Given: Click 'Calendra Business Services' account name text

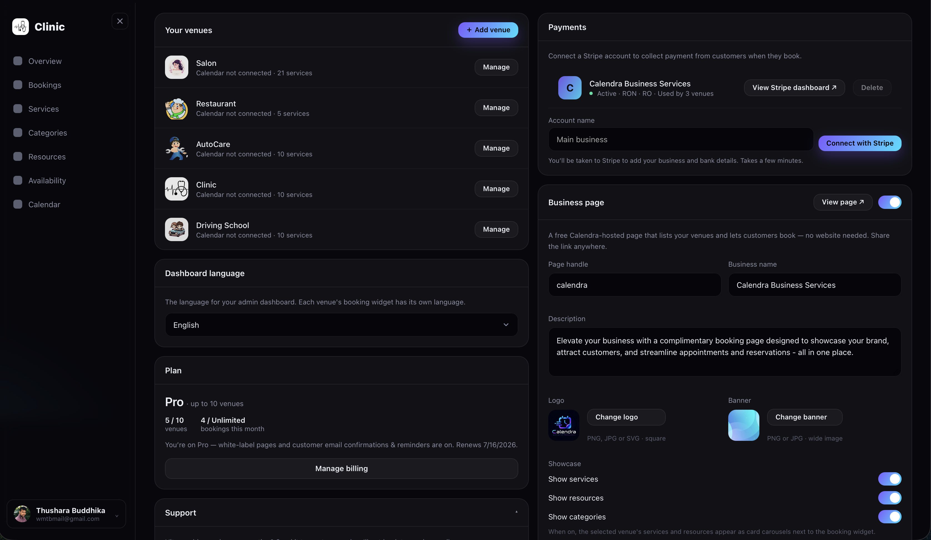Looking at the screenshot, I should (640, 84).
